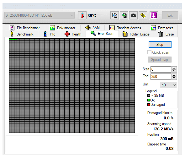The width and height of the screenshot is (185, 158).
Task: Click the '0.0 %' damaged blocks value
Action: click(x=168, y=118)
